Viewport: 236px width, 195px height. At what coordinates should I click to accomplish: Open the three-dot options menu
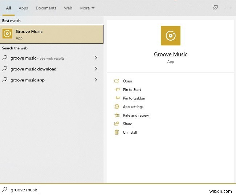(228, 8)
